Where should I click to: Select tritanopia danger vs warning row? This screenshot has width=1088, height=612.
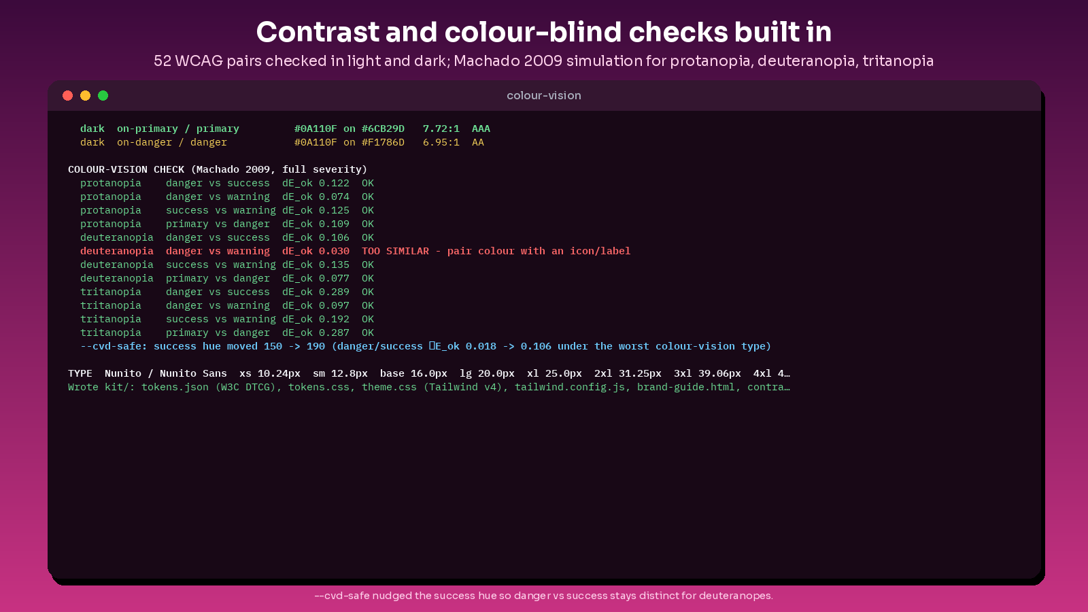[227, 305]
